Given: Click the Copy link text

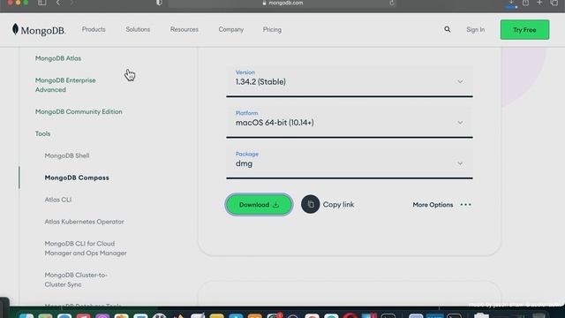Looking at the screenshot, I should pos(338,204).
